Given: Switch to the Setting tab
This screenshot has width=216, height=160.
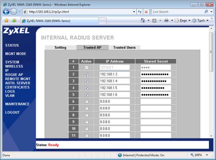Looking at the screenshot, I should pos(60,47).
